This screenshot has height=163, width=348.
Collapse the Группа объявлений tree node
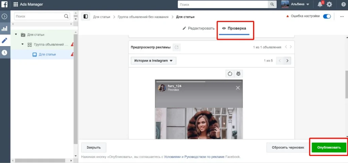[22, 44]
